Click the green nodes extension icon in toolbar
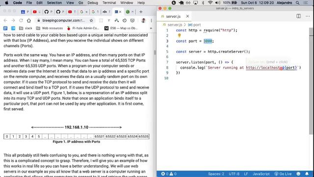The image size is (314, 177). pos(117,20)
